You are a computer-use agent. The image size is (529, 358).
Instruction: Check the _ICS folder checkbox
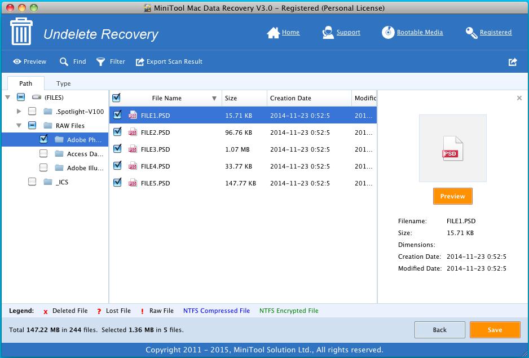(x=32, y=182)
